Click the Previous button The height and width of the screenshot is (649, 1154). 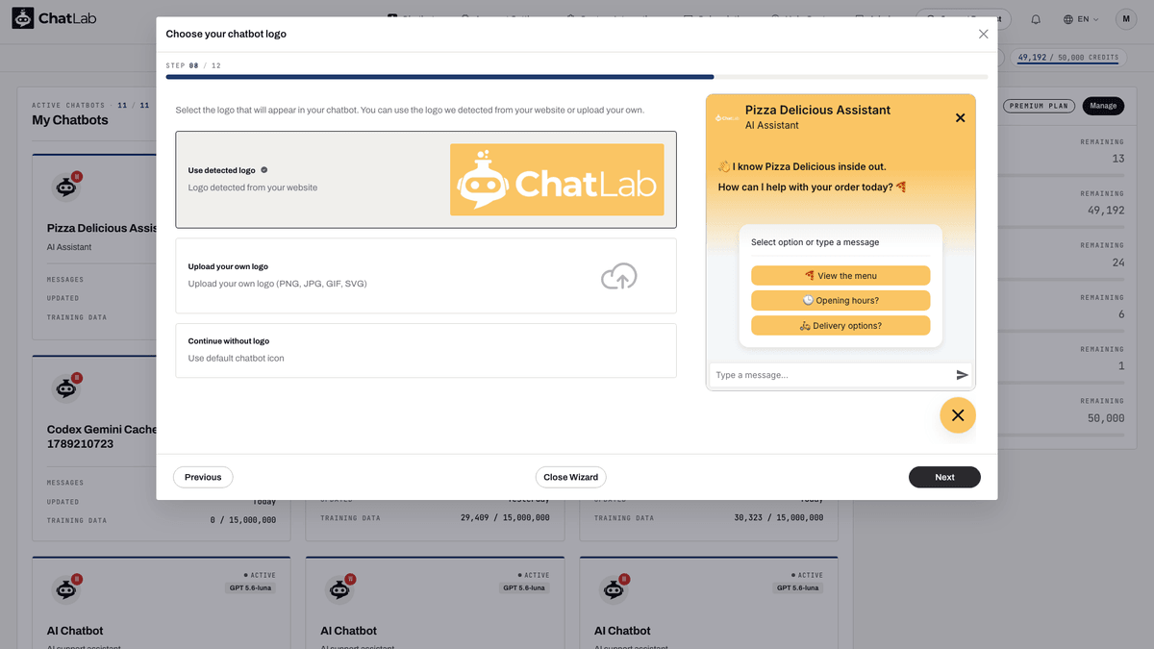coord(203,477)
